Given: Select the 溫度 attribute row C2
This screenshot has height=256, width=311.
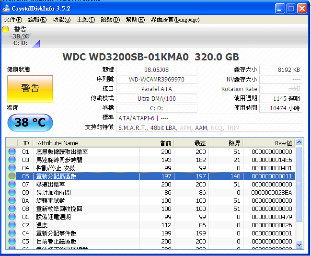Looking at the screenshot, I should (x=151, y=225).
